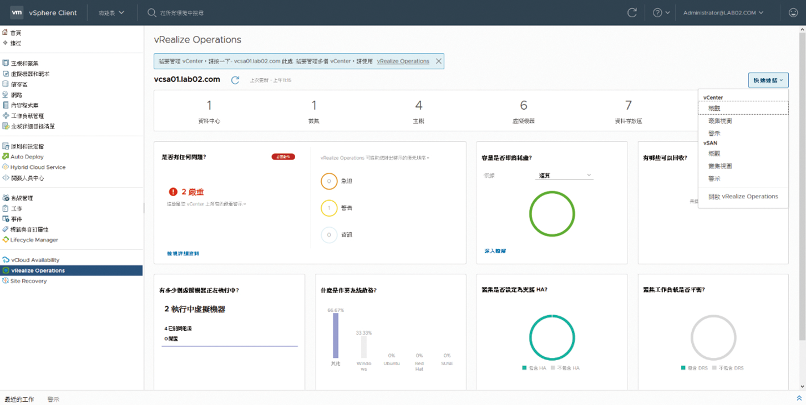Image resolution: width=806 pixels, height=405 pixels.
Task: Click the green capacity donut chart
Action: pyautogui.click(x=552, y=214)
